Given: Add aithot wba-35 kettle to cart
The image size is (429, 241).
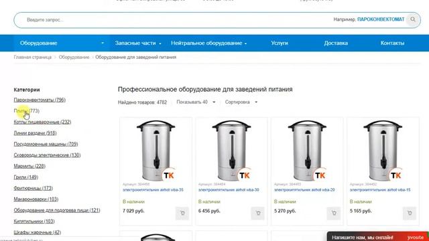Looking at the screenshot, I should (x=182, y=213).
